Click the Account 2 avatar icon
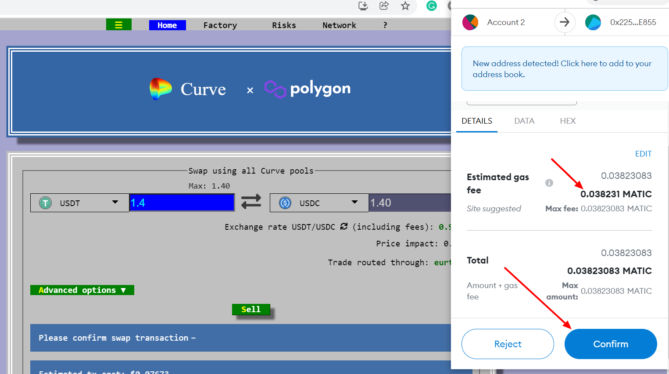 470,22
